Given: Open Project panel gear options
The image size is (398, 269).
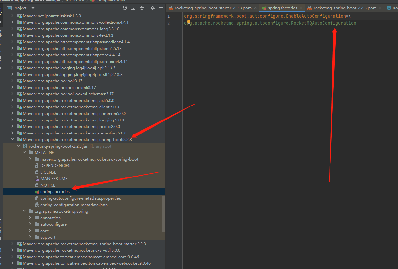Looking at the screenshot, I should point(153,8).
